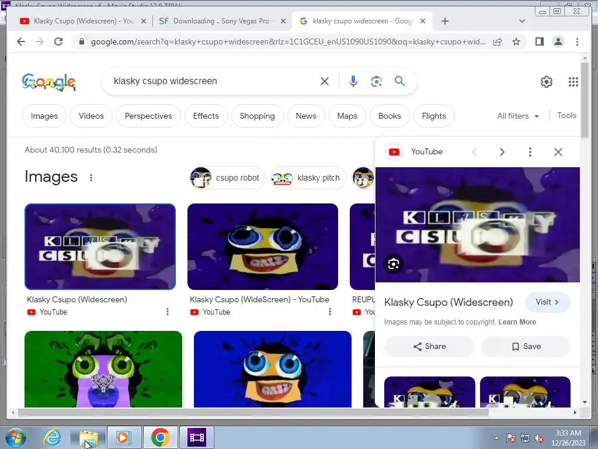This screenshot has height=449, width=598.
Task: Click the Google doodle logo
Action: [x=49, y=82]
